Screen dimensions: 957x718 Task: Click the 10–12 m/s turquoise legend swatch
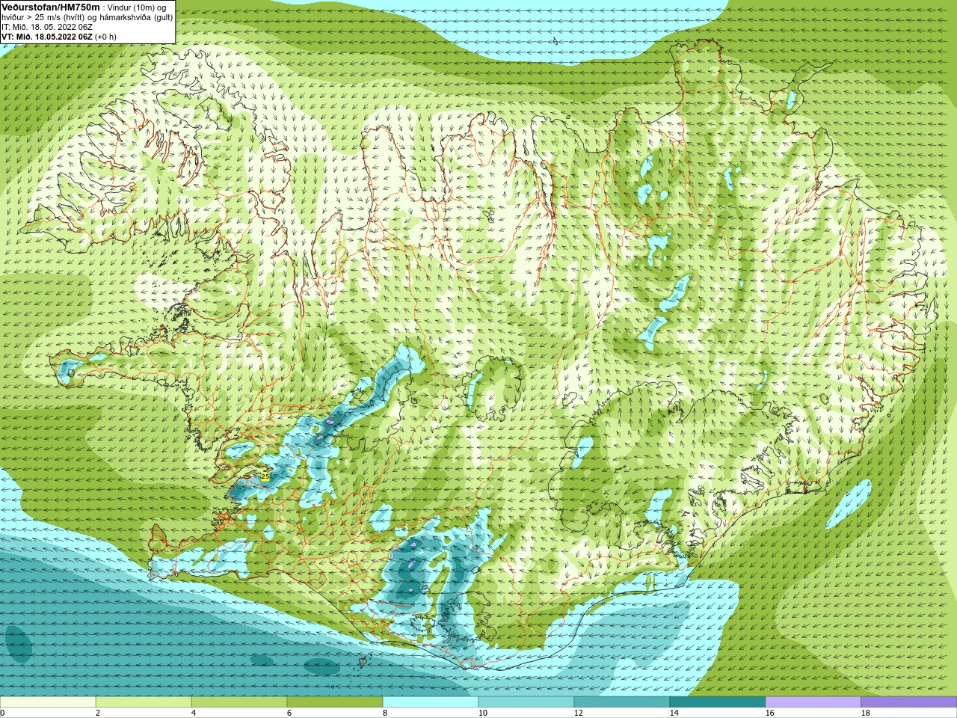(526, 702)
